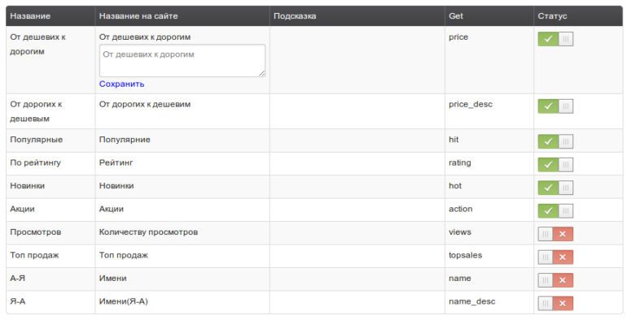Image resolution: width=627 pixels, height=320 pixels.
Task: Click the Статус column header
Action: 552,16
